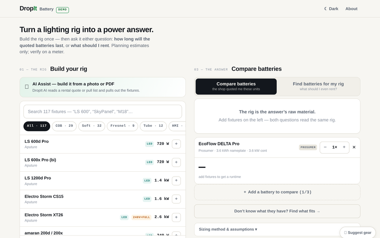Open the About page
The image size is (380, 238).
[351, 9]
